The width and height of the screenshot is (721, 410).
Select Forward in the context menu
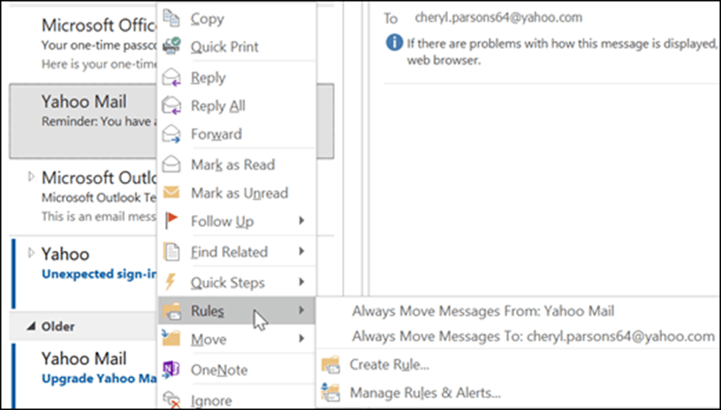click(236, 133)
